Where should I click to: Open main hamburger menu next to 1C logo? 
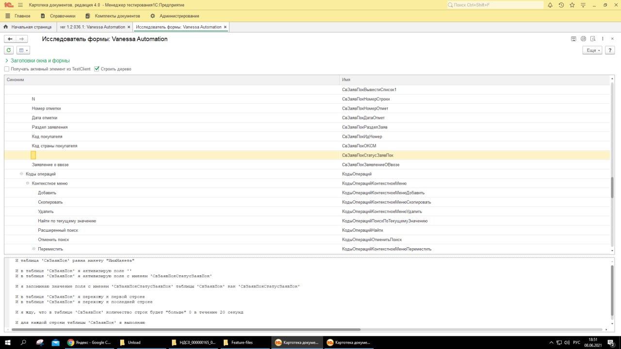[x=19, y=5]
